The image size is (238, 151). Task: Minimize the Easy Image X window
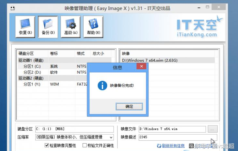click(x=199, y=7)
